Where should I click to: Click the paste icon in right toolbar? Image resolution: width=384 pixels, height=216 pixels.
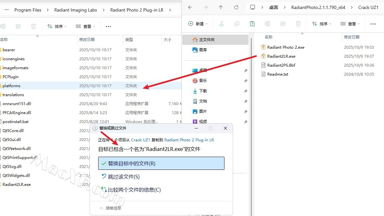click(x=252, y=24)
